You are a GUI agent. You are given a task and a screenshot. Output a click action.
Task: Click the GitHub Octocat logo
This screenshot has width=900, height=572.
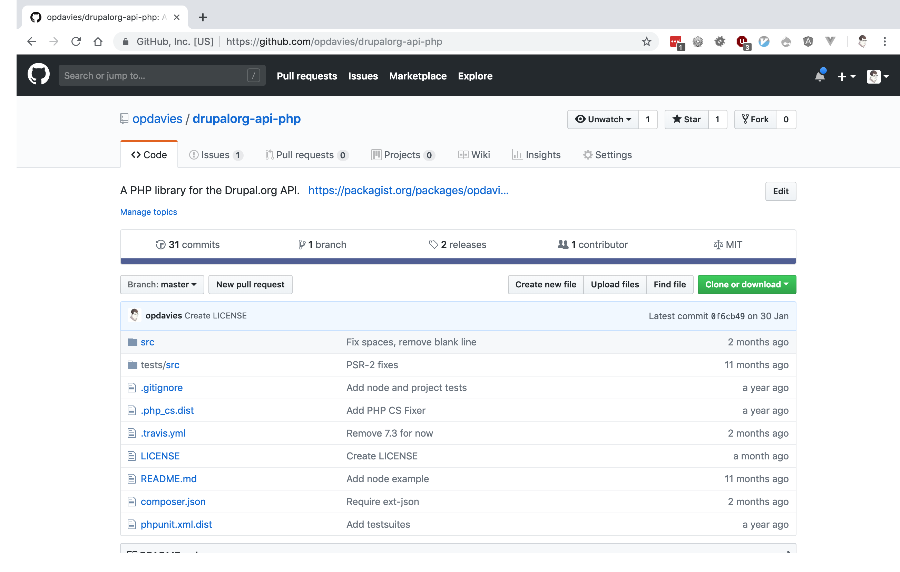(39, 75)
